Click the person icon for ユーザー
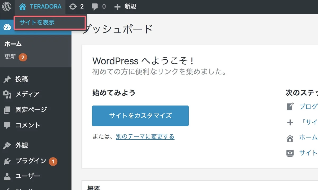318x190 pixels. click(x=7, y=176)
